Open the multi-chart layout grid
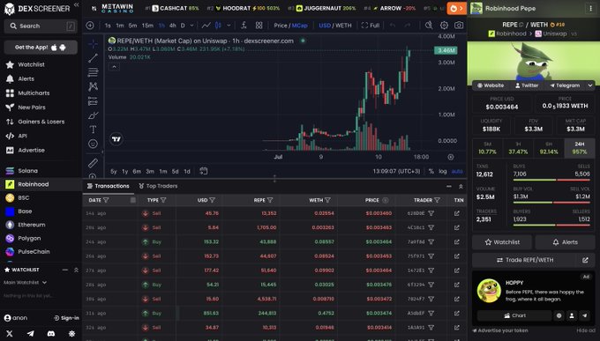 [x=259, y=26]
